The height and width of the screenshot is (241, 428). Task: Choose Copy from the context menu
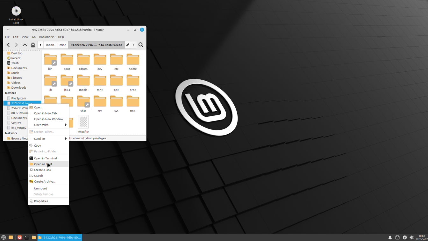pyautogui.click(x=48, y=146)
